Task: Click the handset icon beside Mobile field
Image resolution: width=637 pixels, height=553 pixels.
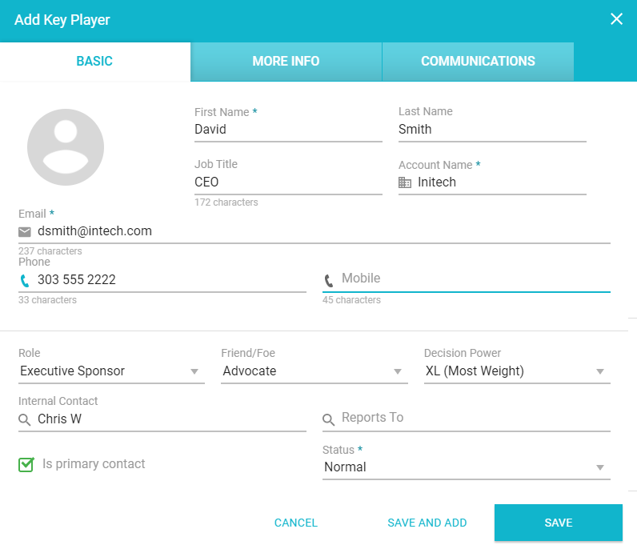Action: (329, 280)
